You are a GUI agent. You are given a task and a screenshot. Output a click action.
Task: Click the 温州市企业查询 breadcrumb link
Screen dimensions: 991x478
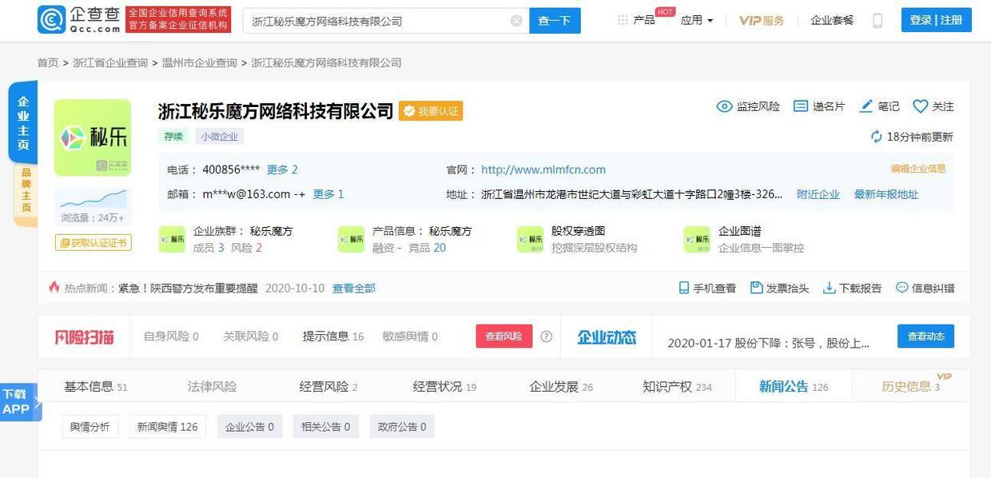click(x=200, y=62)
